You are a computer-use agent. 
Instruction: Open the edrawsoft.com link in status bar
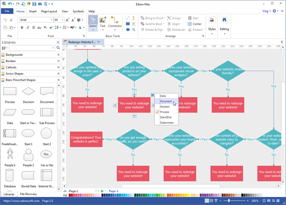coord(21,201)
